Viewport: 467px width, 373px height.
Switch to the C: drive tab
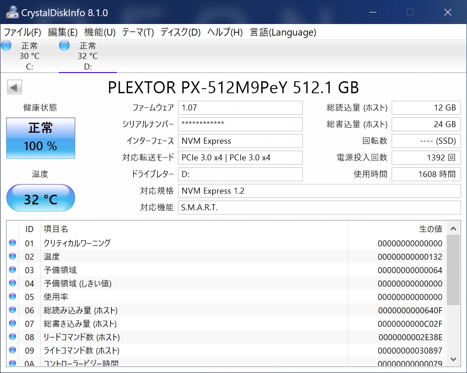point(30,56)
